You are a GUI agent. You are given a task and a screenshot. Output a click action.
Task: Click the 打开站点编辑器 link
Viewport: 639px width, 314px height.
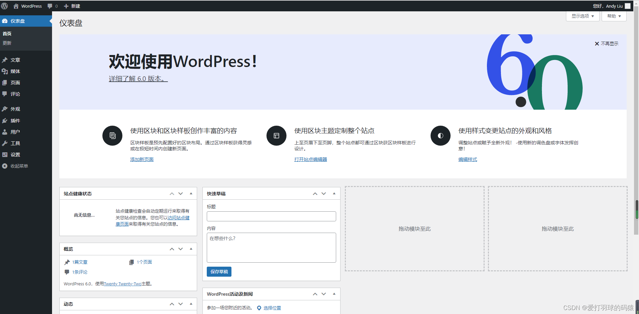pos(310,160)
